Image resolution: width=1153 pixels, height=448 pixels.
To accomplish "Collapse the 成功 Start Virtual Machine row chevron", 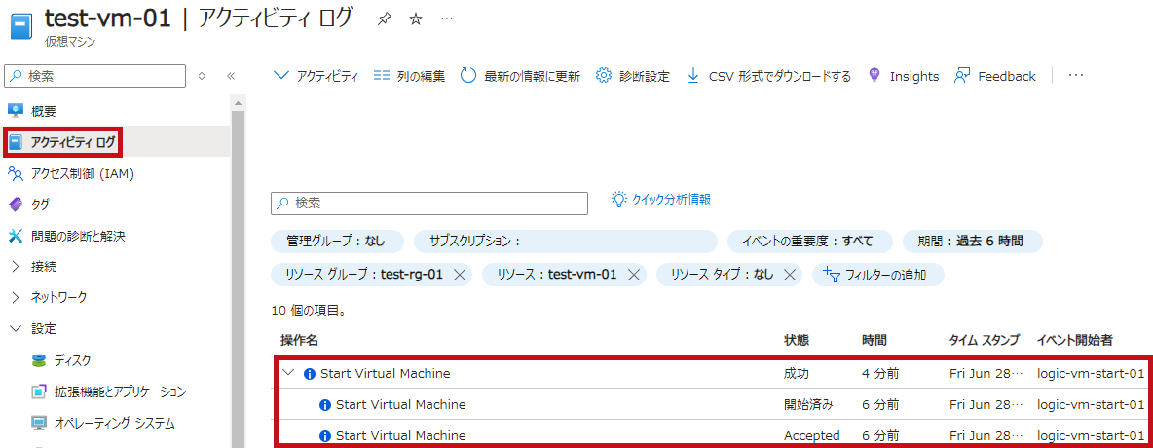I will 288,373.
